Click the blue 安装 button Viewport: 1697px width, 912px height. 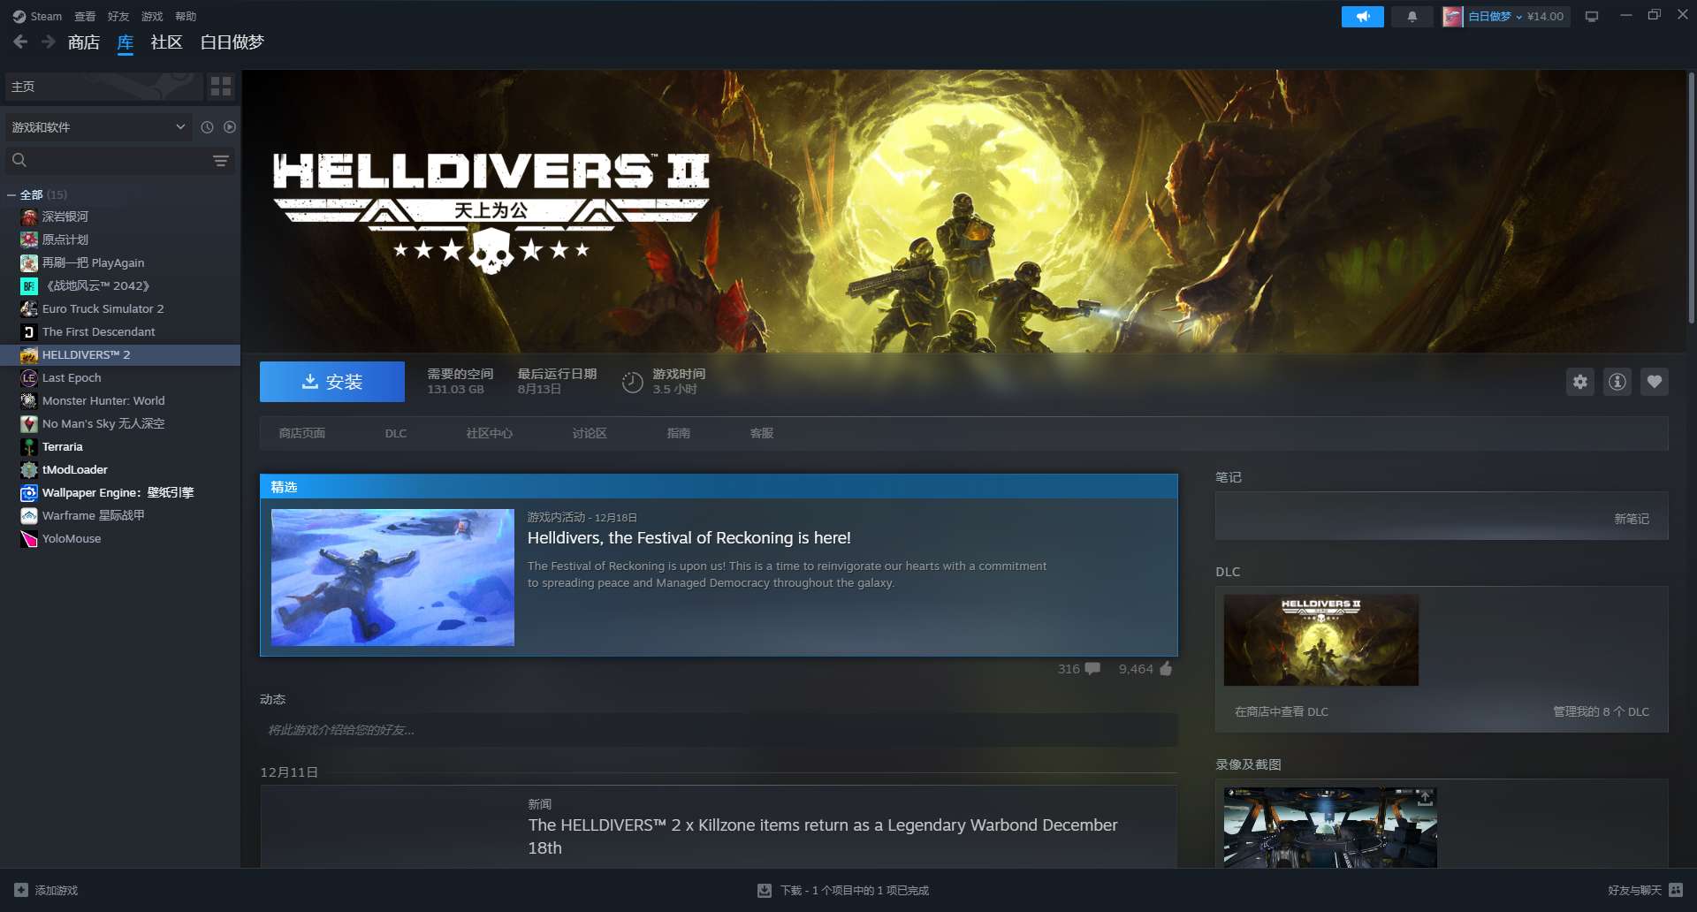331,382
